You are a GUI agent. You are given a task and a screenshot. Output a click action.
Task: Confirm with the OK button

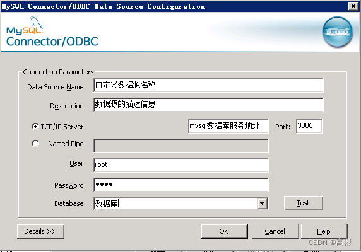(x=224, y=231)
